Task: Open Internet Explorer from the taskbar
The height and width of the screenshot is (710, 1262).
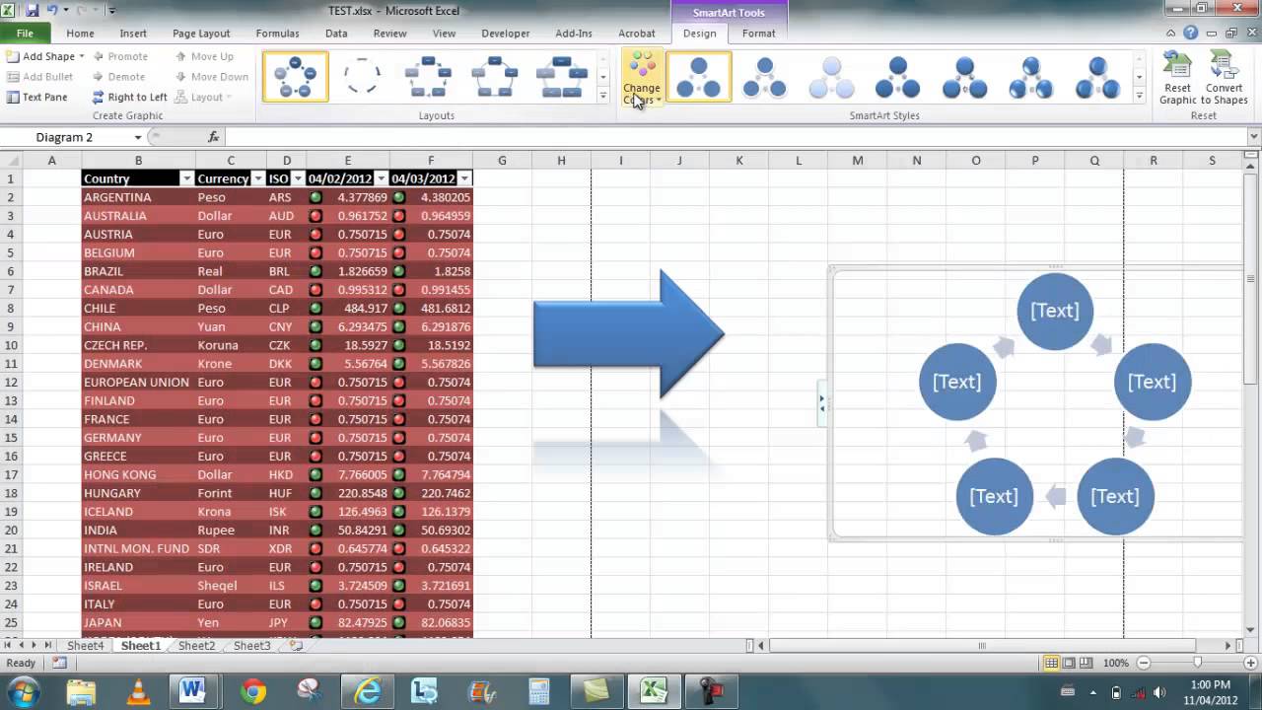Action: tap(367, 691)
